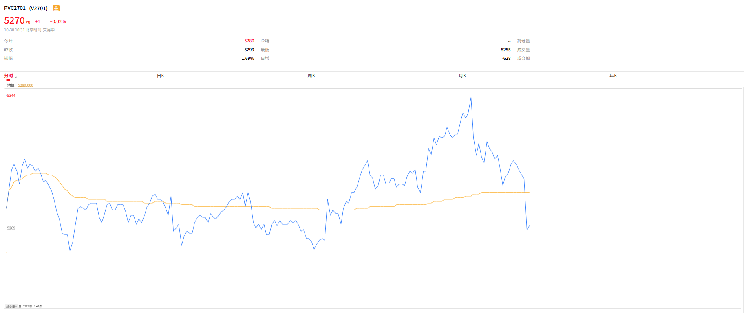Click the 10-30 10:31 timestamp text
This screenshot has height=313, width=744.
point(14,30)
